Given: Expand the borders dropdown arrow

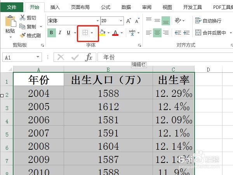Looking at the screenshot, I should pyautogui.click(x=92, y=33).
